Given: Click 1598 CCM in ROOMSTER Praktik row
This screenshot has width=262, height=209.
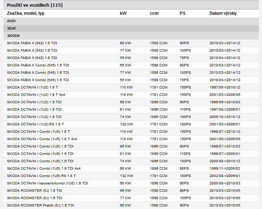Looking at the screenshot, I should [158, 205].
